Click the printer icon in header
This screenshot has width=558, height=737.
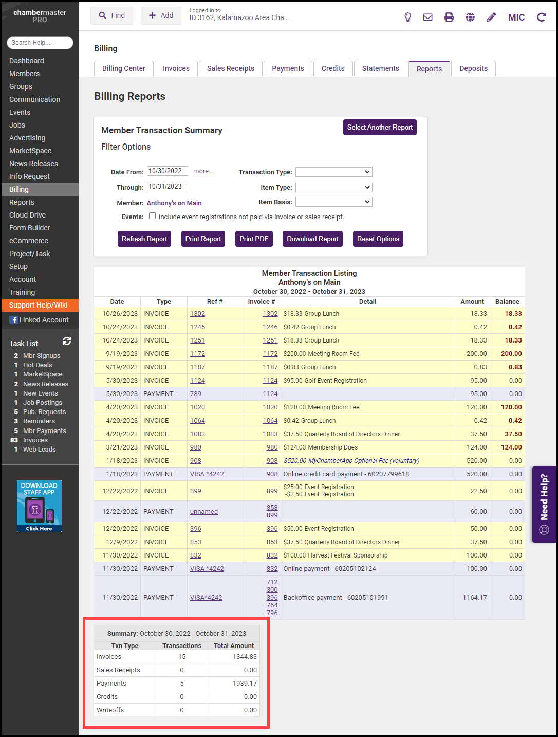pyautogui.click(x=449, y=17)
